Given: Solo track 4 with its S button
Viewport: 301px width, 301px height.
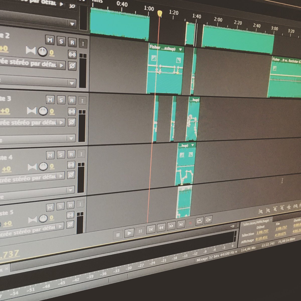Looking at the screenshot, I should (x=61, y=155).
